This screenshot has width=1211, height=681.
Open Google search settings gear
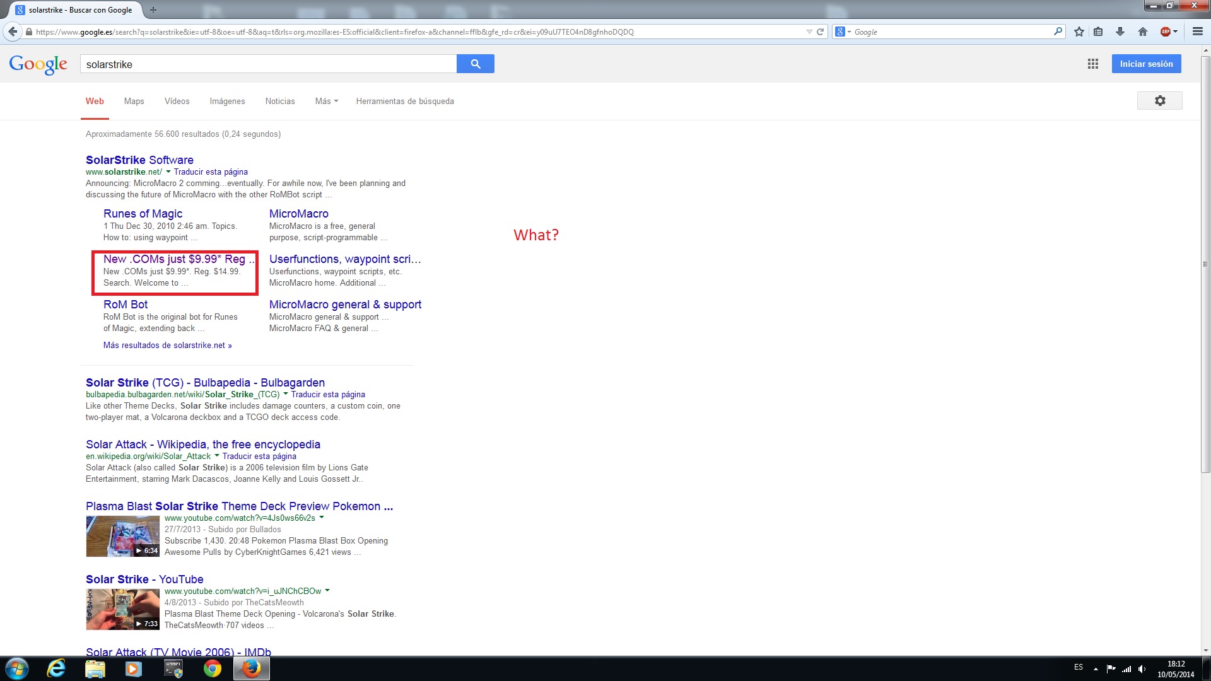[1159, 101]
